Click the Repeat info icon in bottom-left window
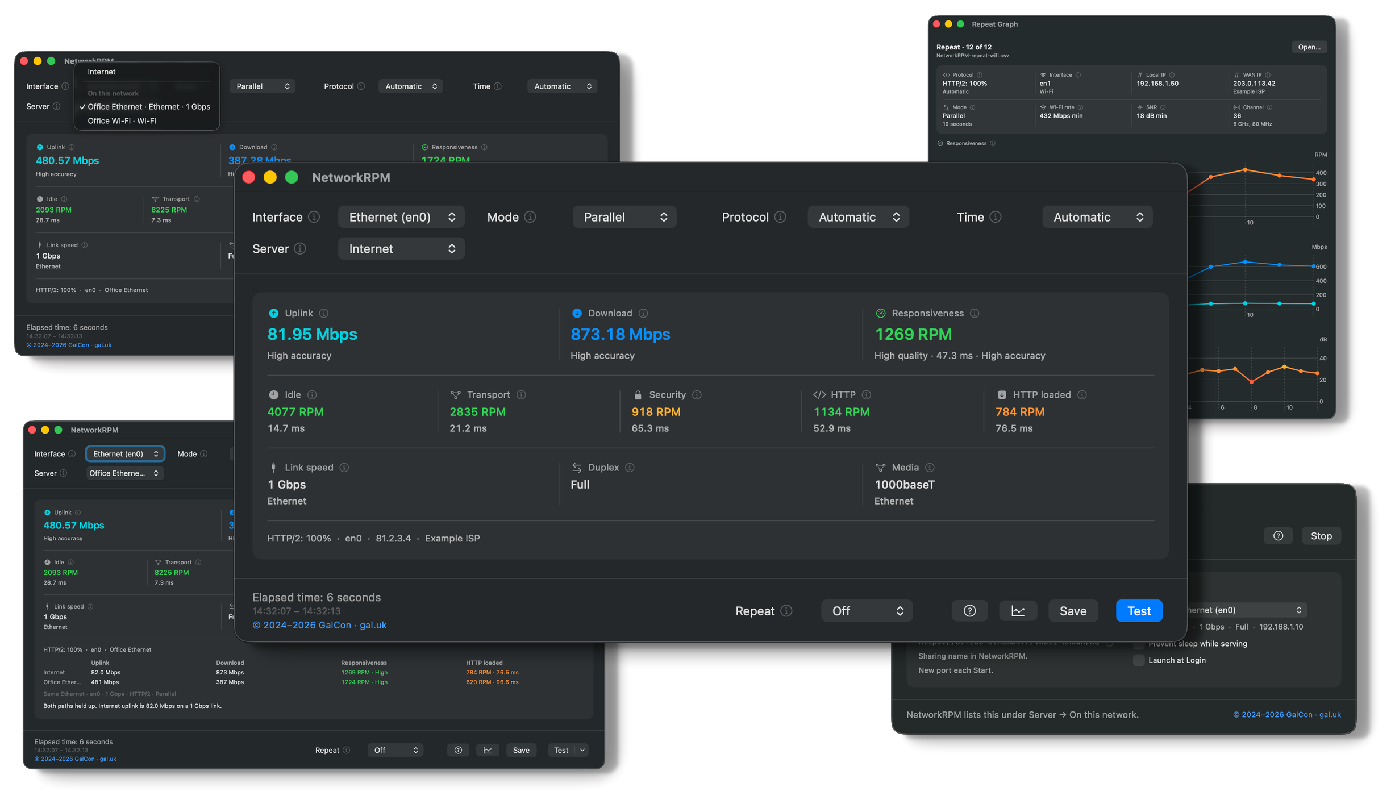The width and height of the screenshot is (1395, 804). 347,751
